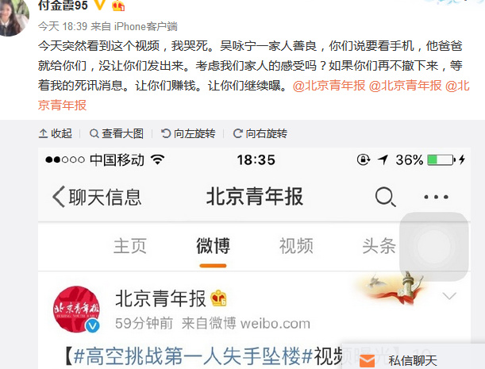Viewport: 485px width, 369px height.
Task: Select the 微博 tab
Action: (213, 246)
